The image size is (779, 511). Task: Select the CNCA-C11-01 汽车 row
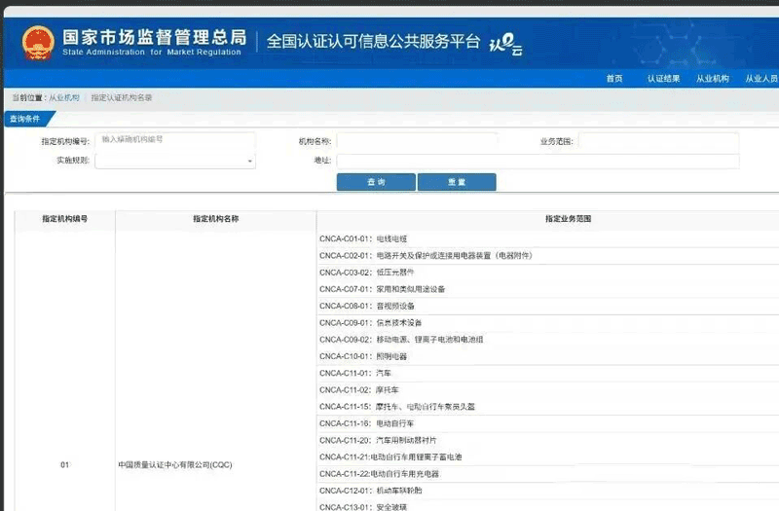(x=548, y=373)
